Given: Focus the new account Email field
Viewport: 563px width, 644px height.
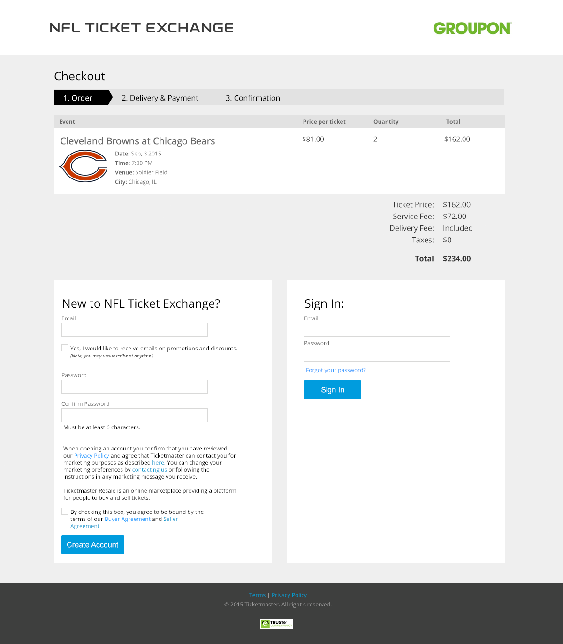Looking at the screenshot, I should point(135,330).
